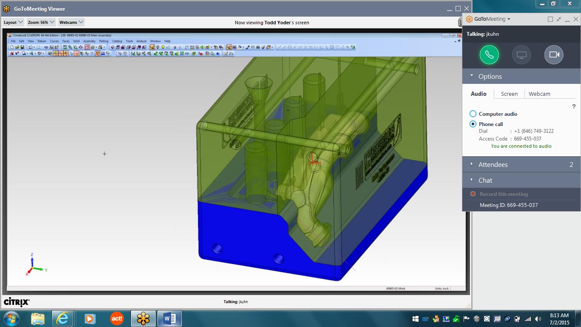This screenshot has width=581, height=327.
Task: Click the attendee count 2
Action: [x=571, y=164]
